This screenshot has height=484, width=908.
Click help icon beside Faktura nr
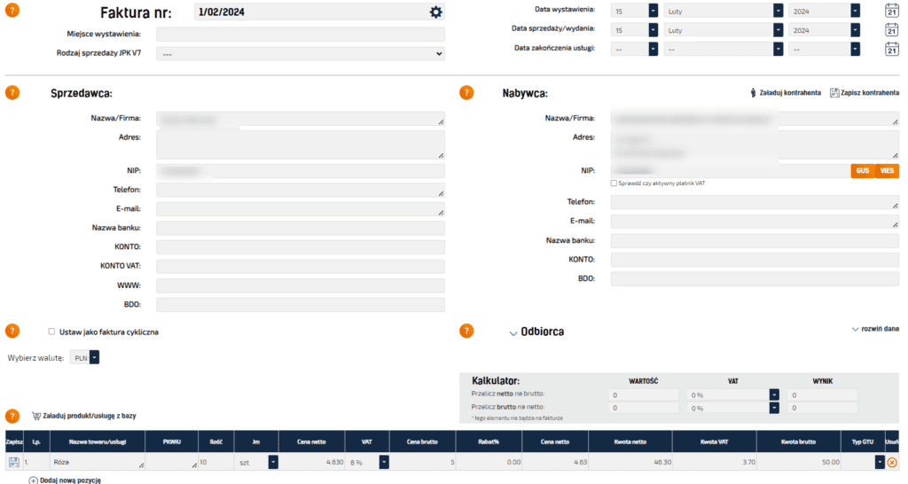coord(12,11)
